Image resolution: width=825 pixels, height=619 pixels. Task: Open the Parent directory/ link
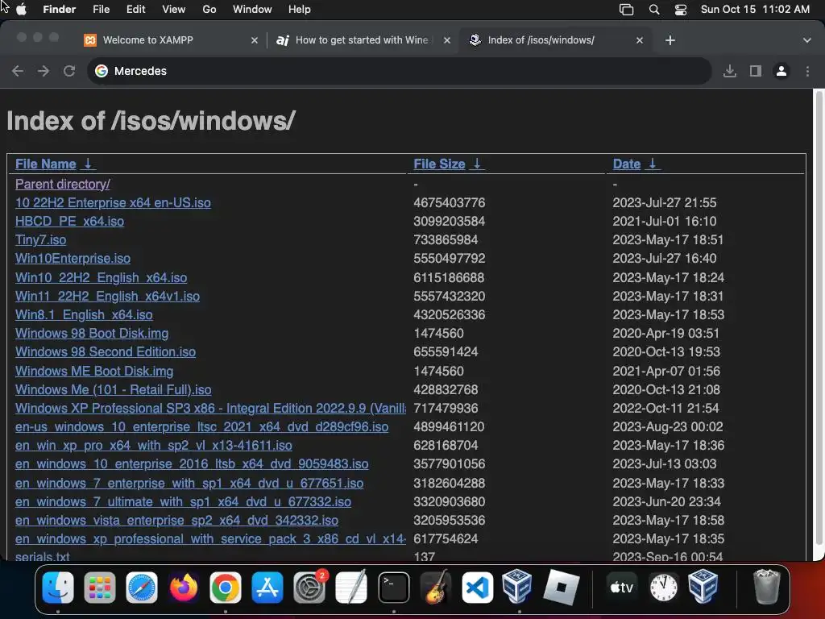(63, 185)
